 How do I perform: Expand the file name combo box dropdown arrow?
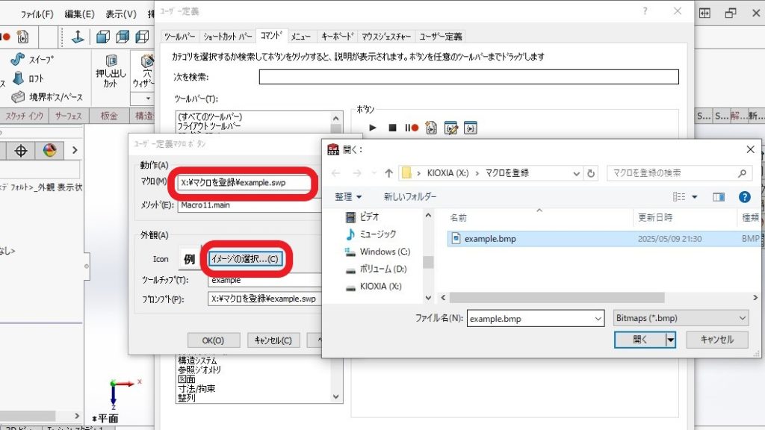(x=598, y=318)
